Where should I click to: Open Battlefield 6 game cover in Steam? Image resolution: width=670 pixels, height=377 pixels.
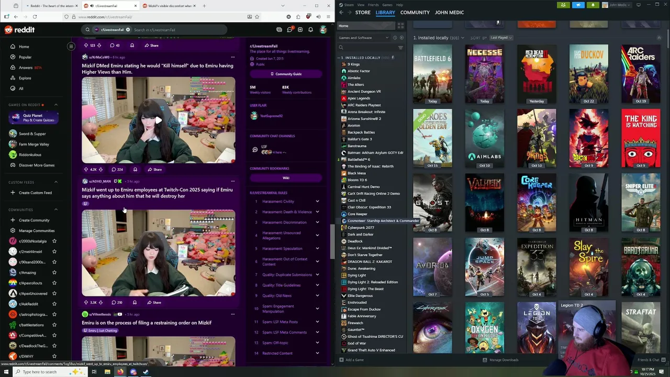(x=432, y=74)
